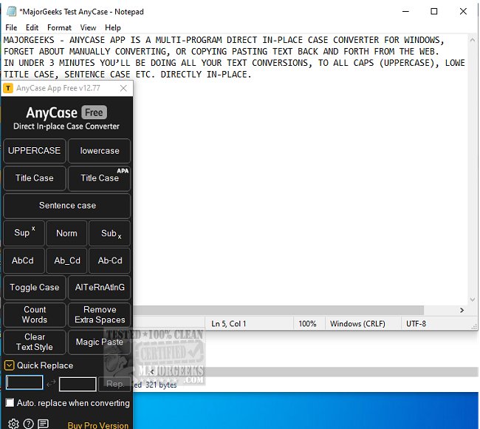Open AnyCase settings gear icon
The image size is (480, 429).
[x=13, y=424]
